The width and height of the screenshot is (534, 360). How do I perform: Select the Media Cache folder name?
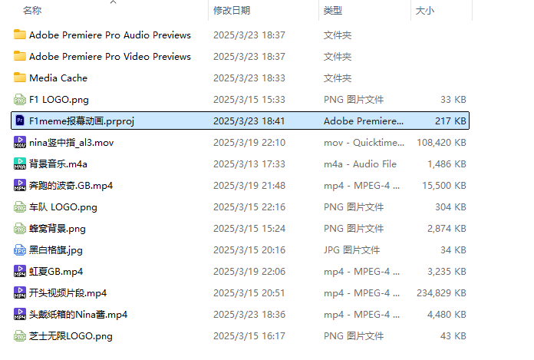coord(58,78)
